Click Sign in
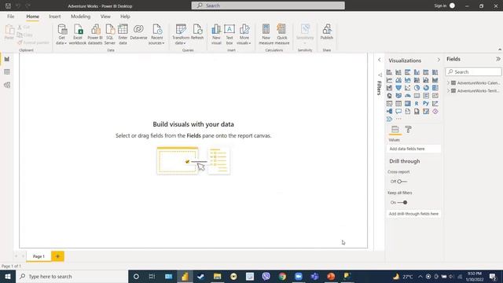The image size is (503, 283). click(x=440, y=6)
